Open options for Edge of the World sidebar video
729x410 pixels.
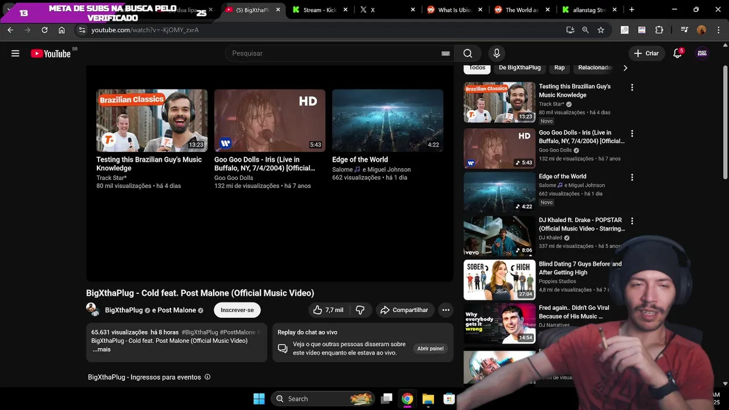tap(632, 178)
